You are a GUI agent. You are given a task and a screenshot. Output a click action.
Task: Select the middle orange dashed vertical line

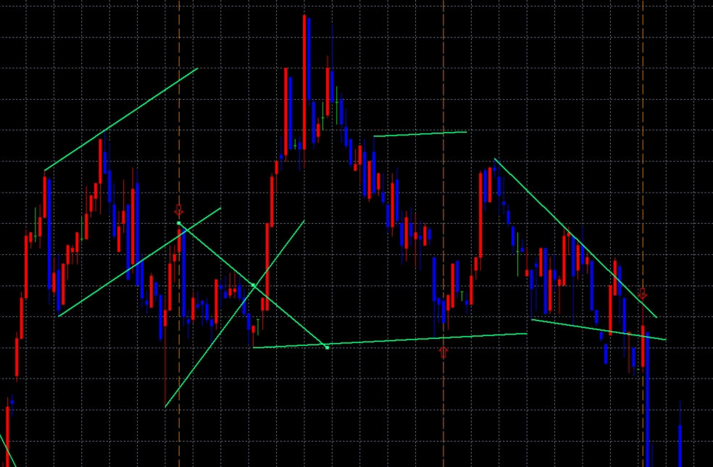coord(443,233)
